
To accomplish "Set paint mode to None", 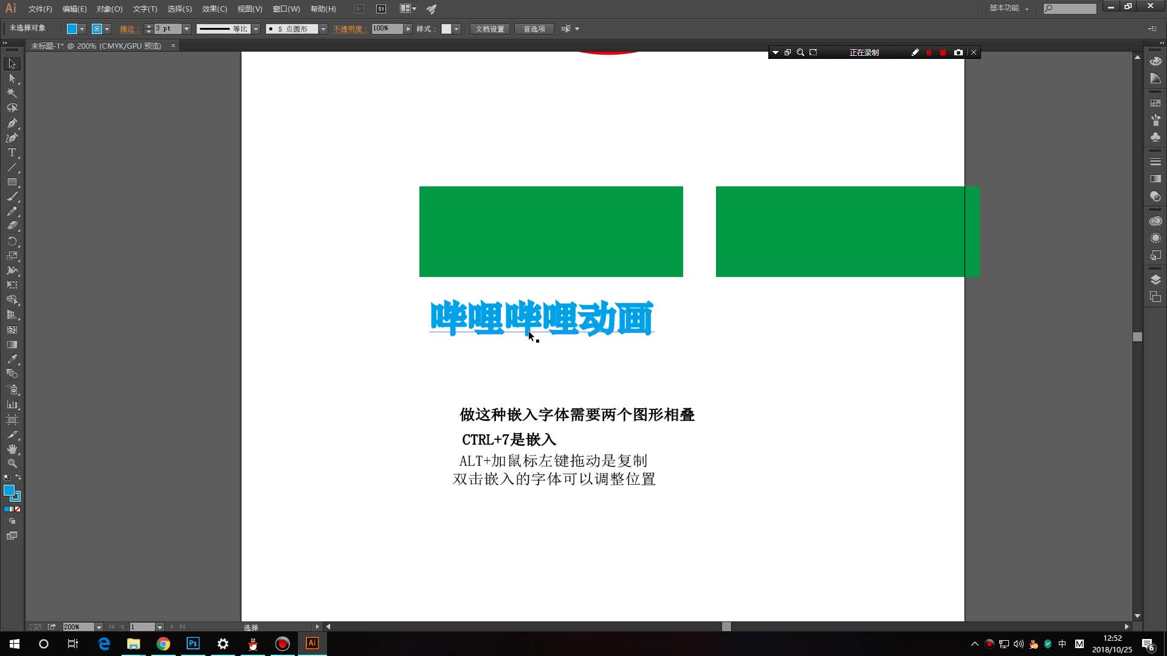I will (x=18, y=509).
